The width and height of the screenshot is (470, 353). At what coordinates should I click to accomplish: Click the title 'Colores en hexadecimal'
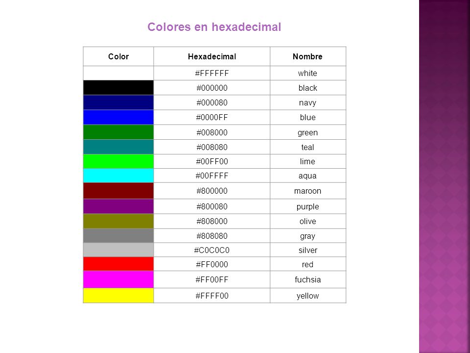click(x=214, y=27)
